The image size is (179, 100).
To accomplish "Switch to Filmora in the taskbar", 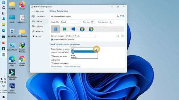I will pos(3,49).
